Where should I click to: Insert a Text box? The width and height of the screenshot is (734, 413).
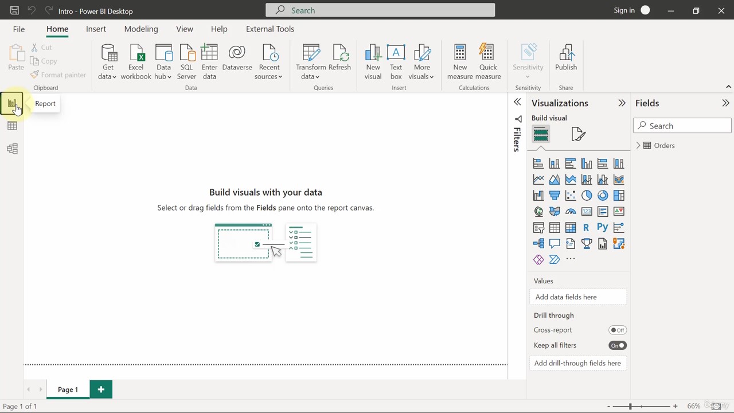pos(396,62)
